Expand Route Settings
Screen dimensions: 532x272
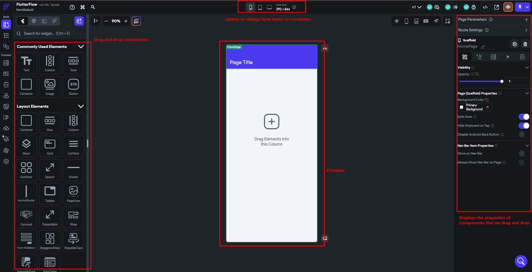[526, 30]
